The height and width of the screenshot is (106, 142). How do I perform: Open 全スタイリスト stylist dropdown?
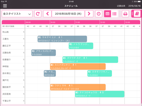17,14
